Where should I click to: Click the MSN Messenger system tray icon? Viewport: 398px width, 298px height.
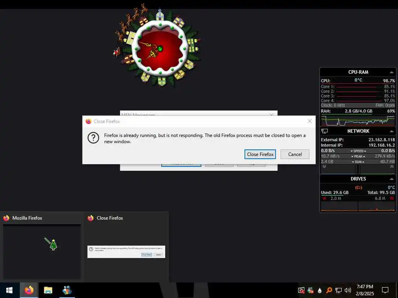click(311, 290)
